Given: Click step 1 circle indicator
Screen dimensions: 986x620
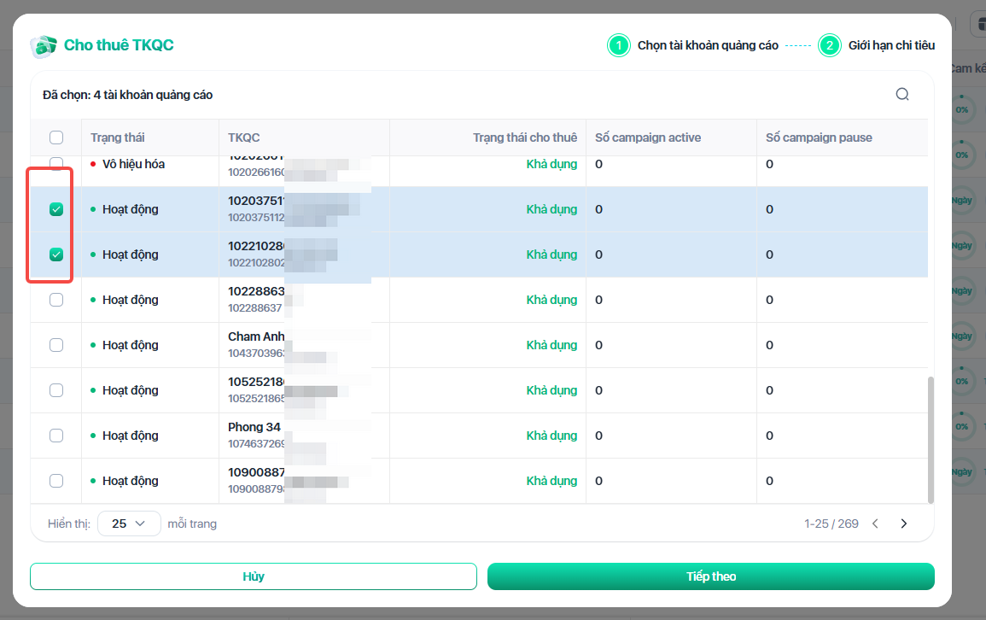Looking at the screenshot, I should [618, 45].
